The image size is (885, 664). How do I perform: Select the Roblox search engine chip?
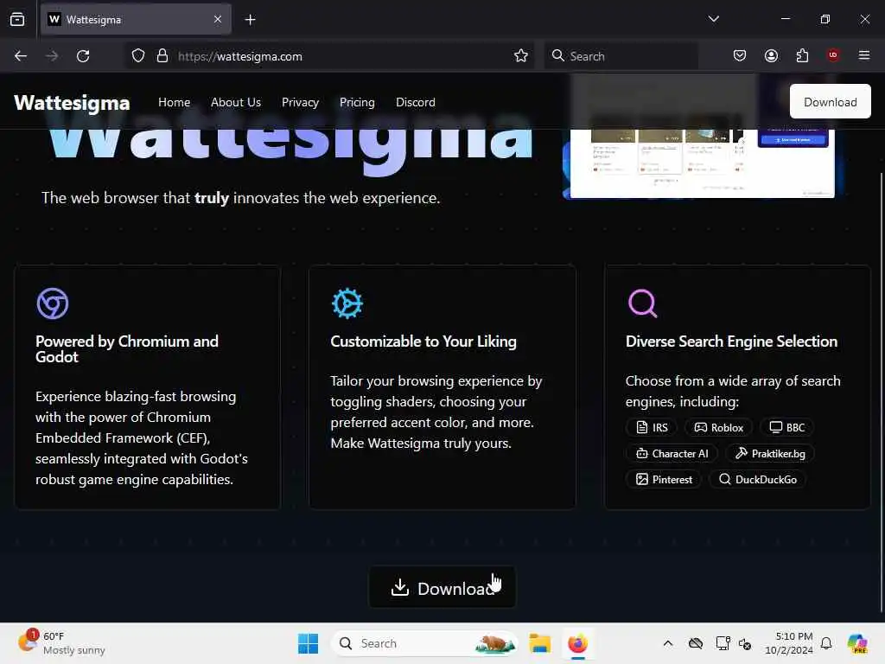[x=718, y=427]
